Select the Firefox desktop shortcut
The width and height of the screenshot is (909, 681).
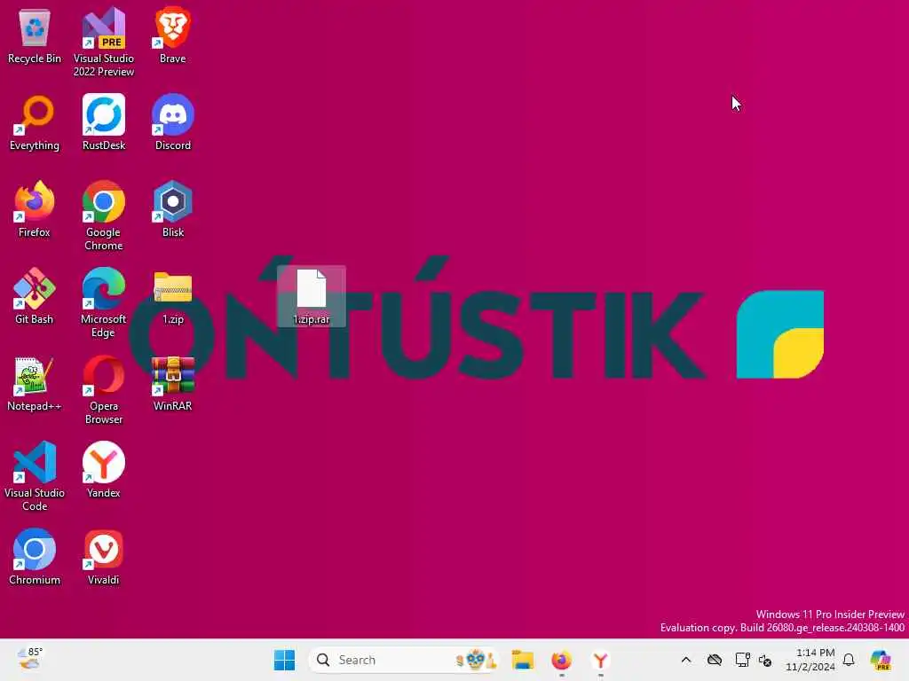point(35,209)
